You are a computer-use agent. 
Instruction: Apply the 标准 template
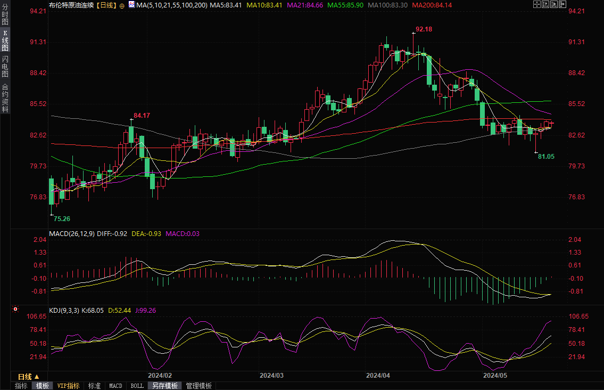tap(94, 386)
